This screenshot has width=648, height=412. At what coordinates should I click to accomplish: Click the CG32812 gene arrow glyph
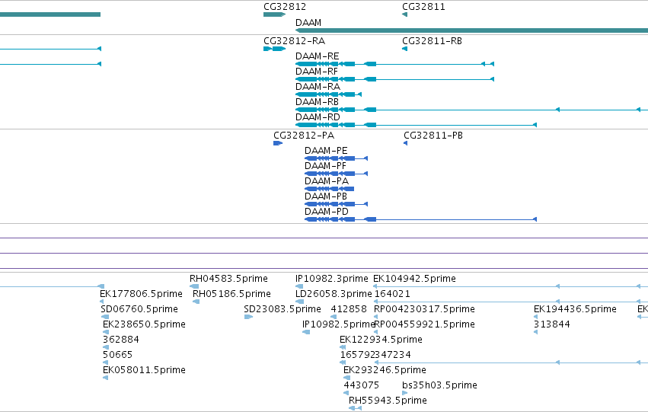(x=274, y=15)
